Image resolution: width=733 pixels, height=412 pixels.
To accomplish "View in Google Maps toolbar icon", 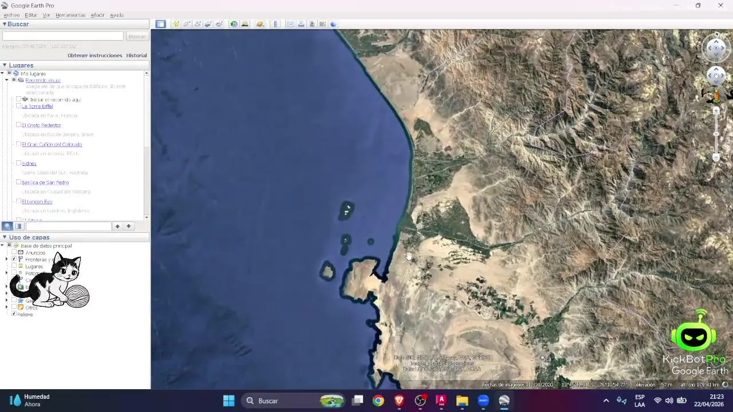I will click(x=322, y=24).
